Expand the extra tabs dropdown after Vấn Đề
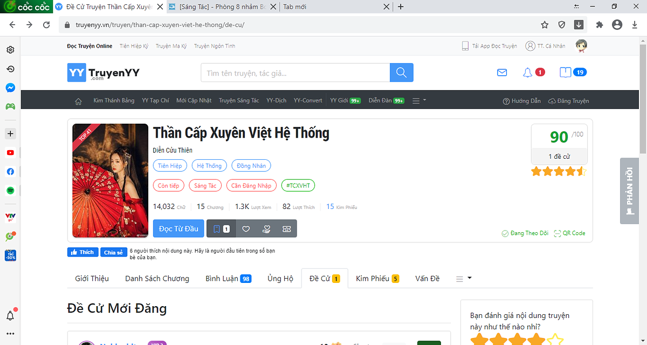 tap(463, 279)
